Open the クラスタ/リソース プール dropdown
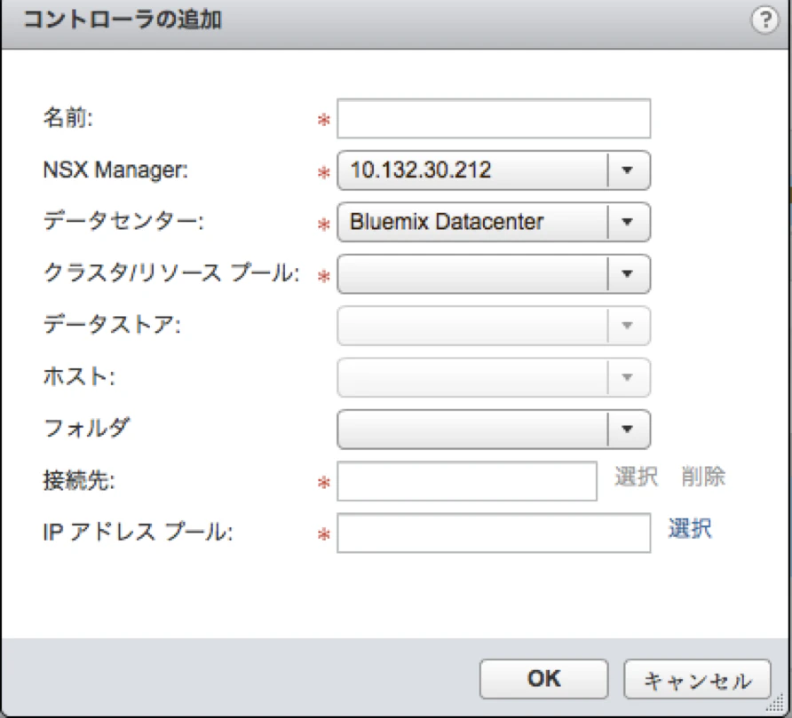This screenshot has height=718, width=792. click(494, 274)
